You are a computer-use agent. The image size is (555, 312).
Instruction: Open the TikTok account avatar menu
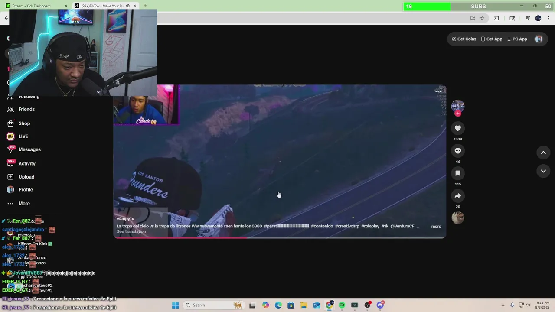pos(539,39)
